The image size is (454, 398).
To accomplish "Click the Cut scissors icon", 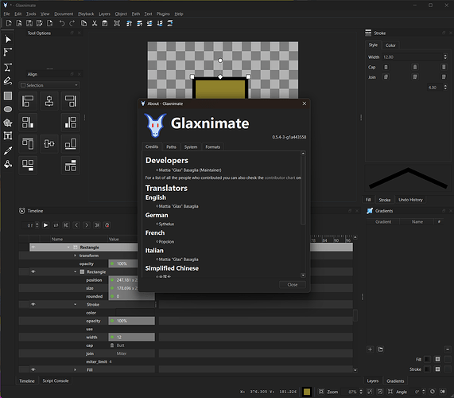I will (95, 23).
